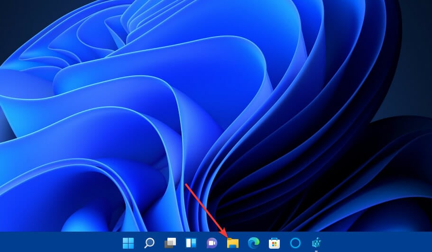Open Task View from the taskbar

170,243
